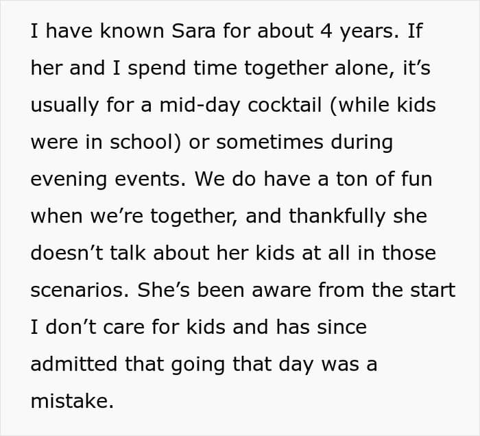Click the word "evening"
This screenshot has height=436, width=480.
coord(67,180)
